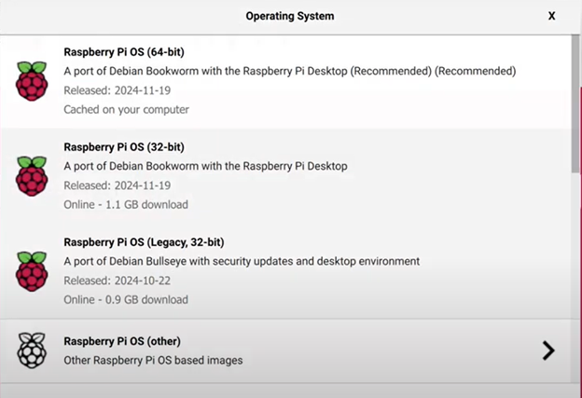This screenshot has width=582, height=398.
Task: Click the vertical scrollbar thumb of the OS list
Action: [x=575, y=103]
